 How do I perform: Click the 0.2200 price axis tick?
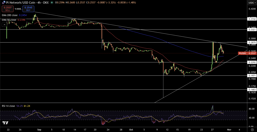click(x=252, y=66)
